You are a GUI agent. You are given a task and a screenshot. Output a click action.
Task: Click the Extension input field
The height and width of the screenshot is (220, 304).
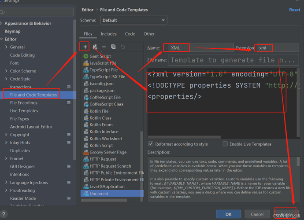click(x=278, y=48)
